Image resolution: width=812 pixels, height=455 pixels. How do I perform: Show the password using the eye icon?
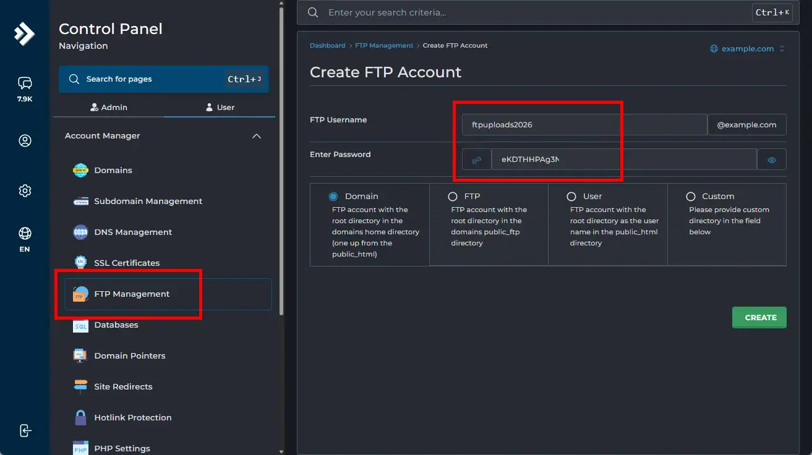772,159
